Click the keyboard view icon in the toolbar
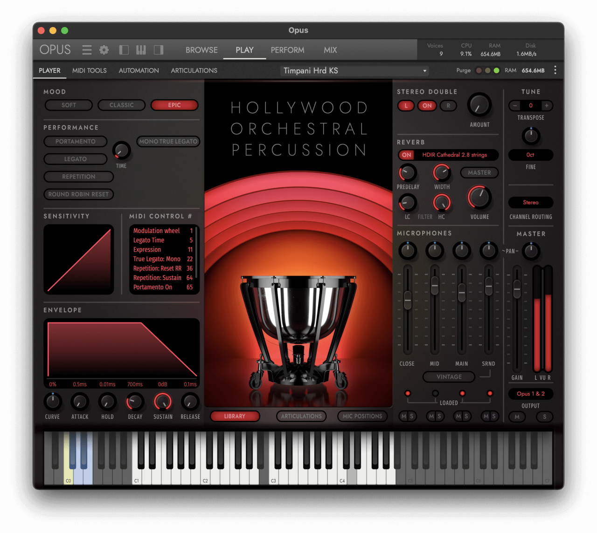The width and height of the screenshot is (597, 533). pos(141,50)
